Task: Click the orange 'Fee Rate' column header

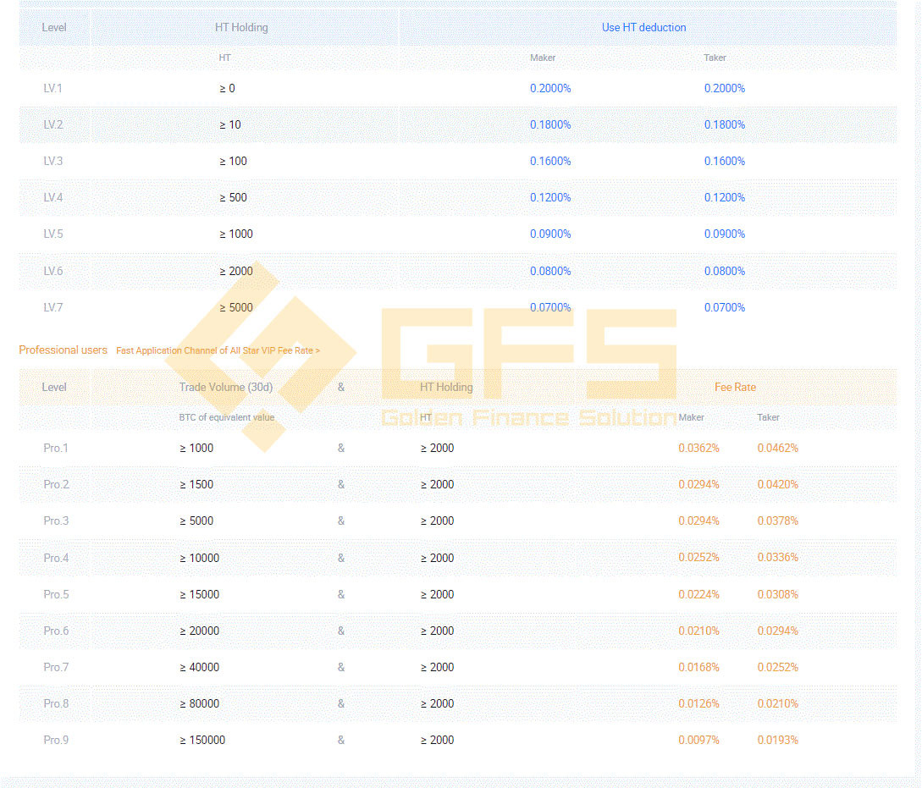Action: [735, 388]
